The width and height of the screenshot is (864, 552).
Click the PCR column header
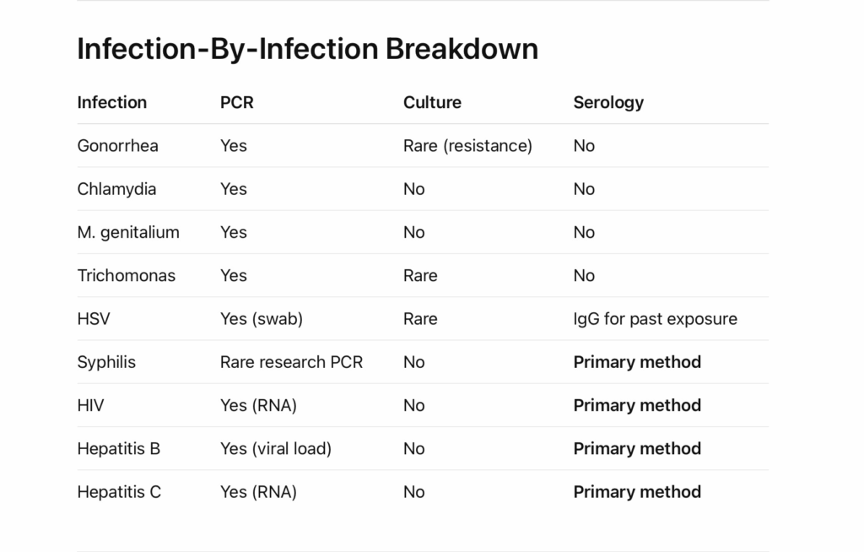[x=236, y=102]
